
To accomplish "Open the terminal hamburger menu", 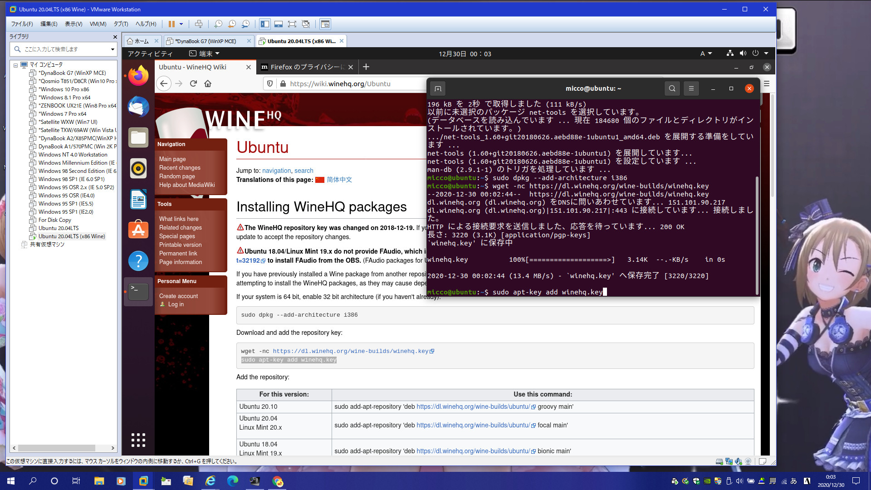I will click(x=691, y=88).
